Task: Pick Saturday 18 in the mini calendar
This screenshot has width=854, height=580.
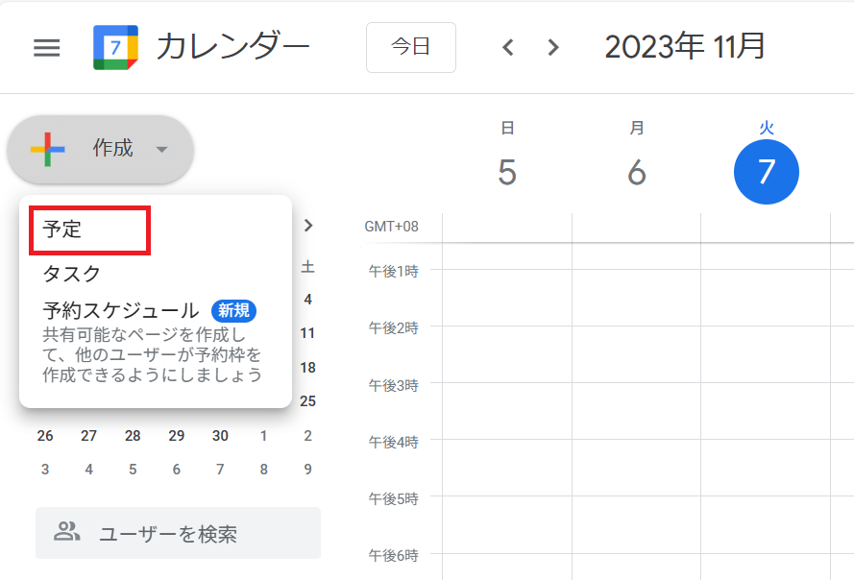Action: click(x=307, y=368)
